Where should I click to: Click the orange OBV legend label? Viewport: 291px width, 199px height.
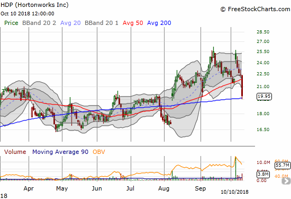click(x=99, y=152)
